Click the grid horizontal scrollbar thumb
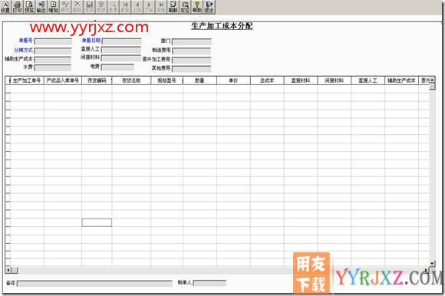445x296 pixels. (15, 270)
